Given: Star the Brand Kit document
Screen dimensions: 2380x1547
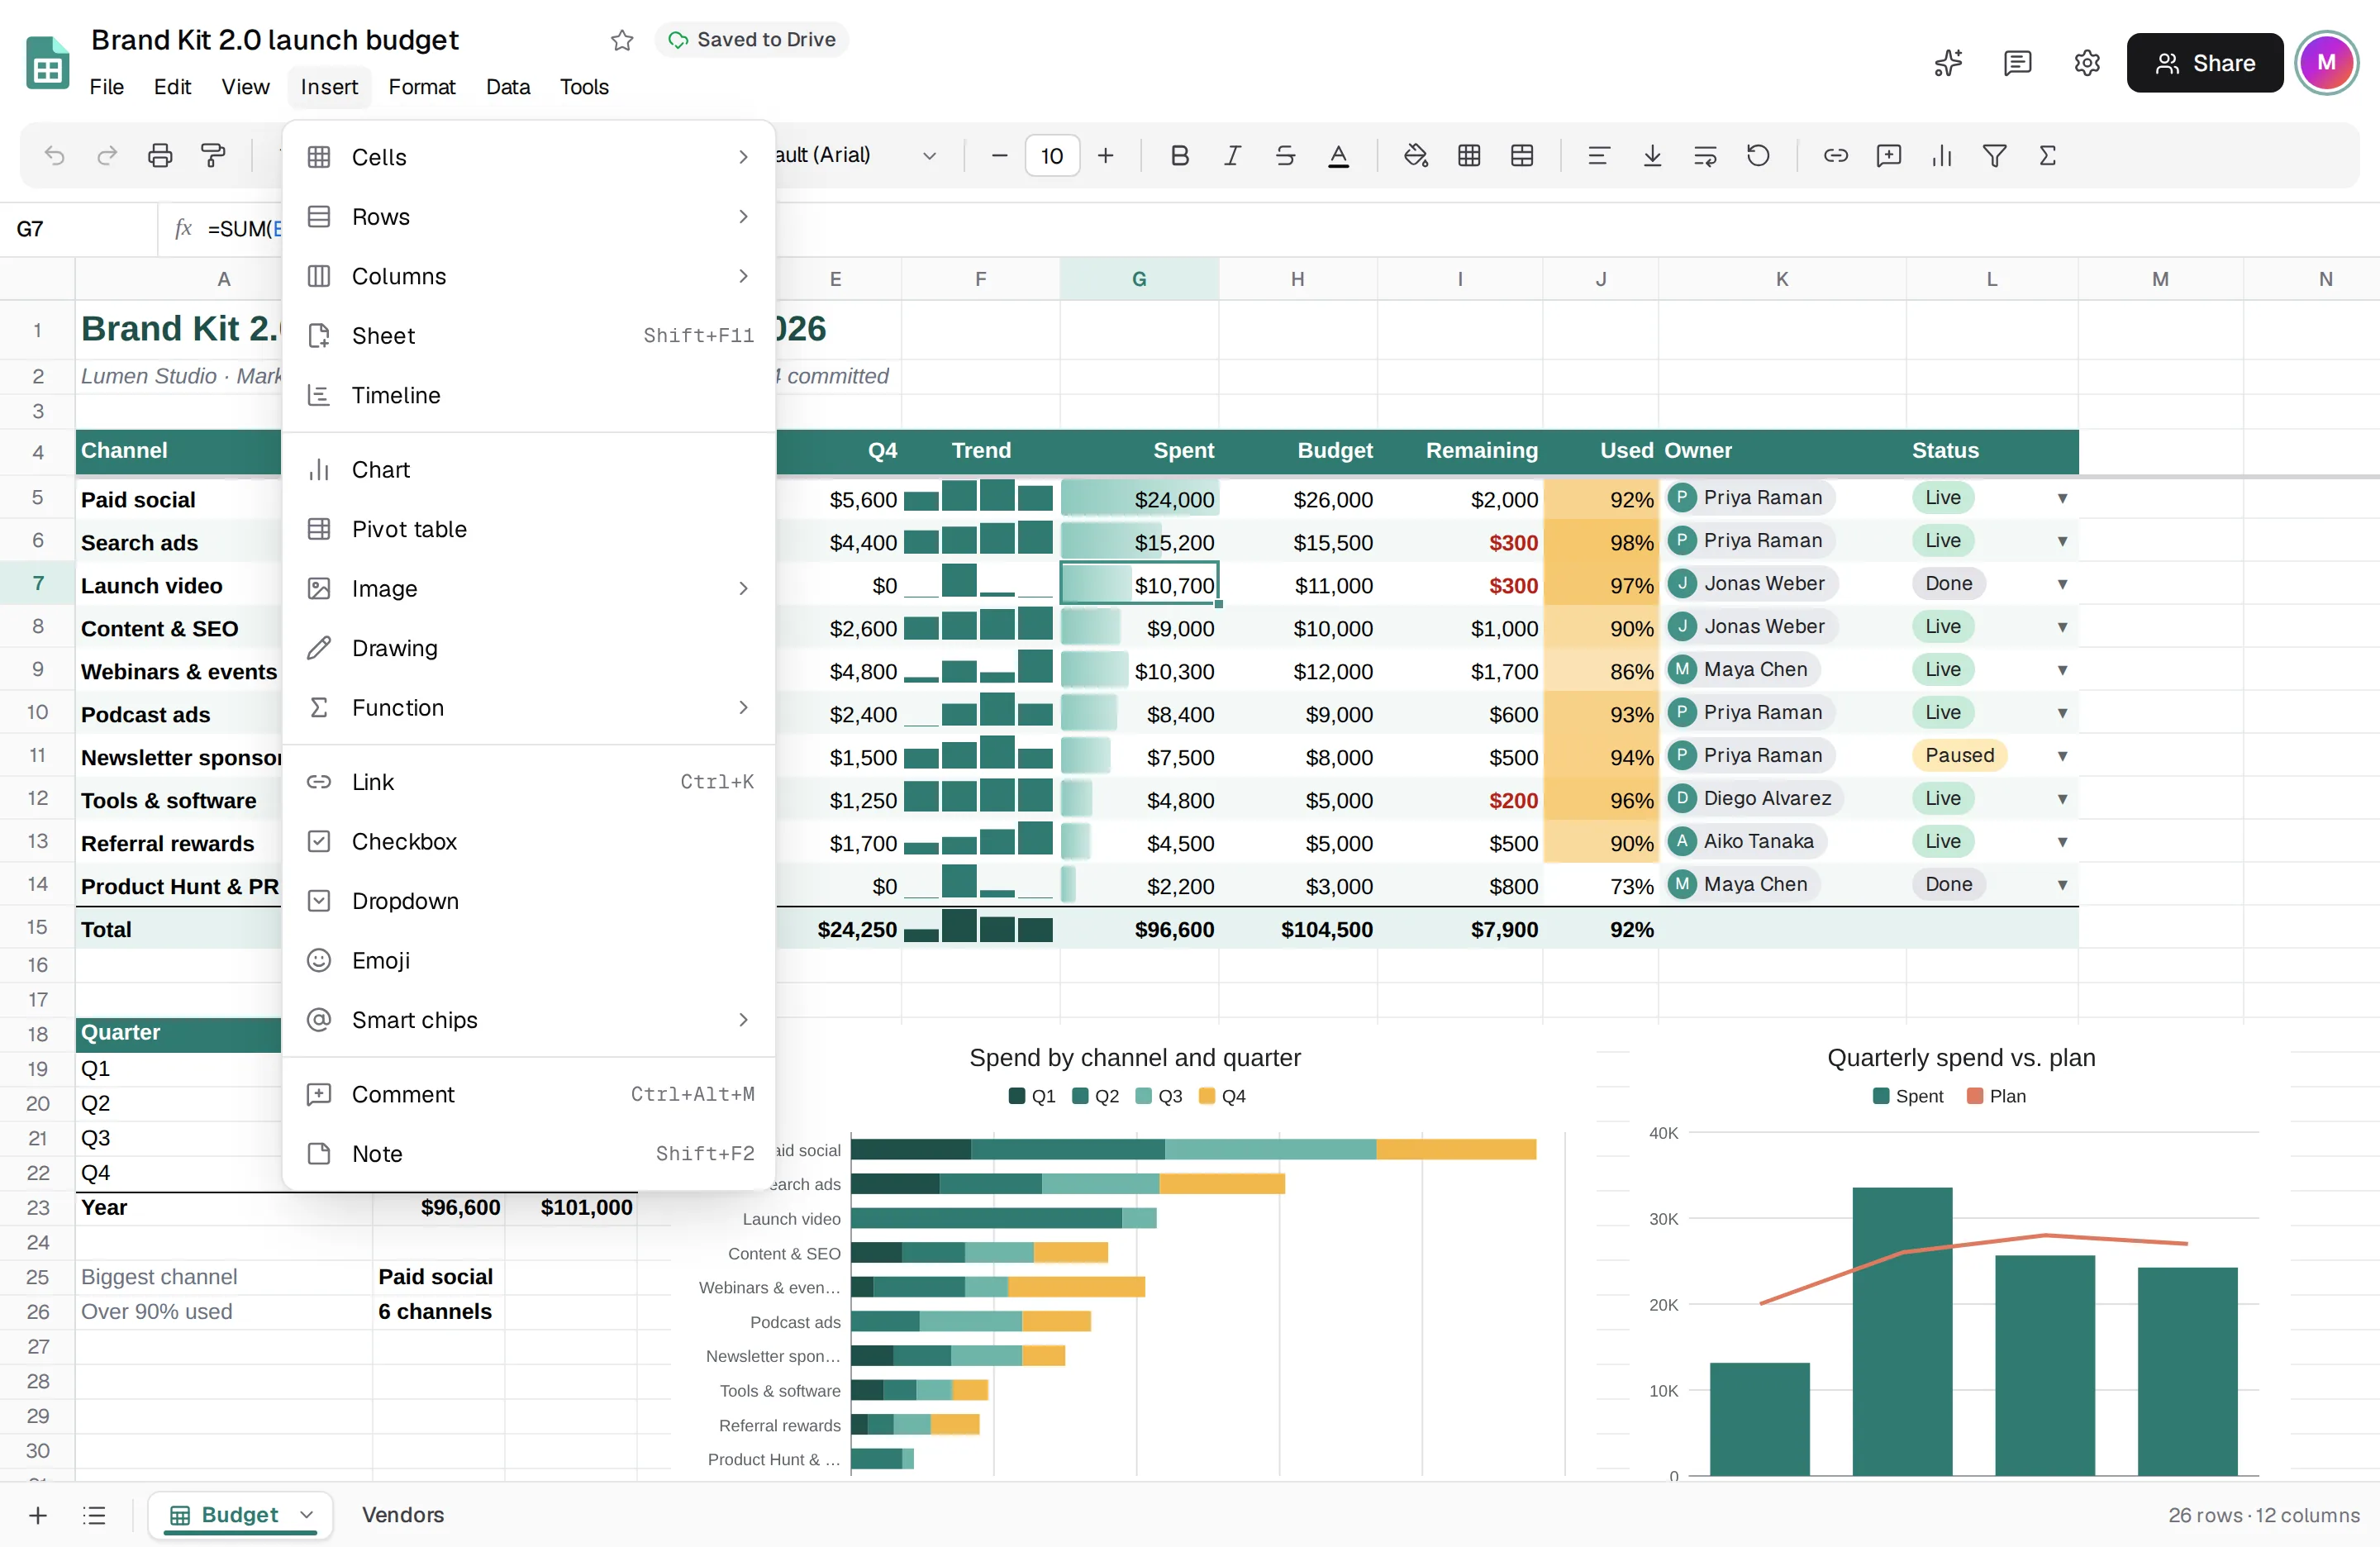Looking at the screenshot, I should (x=622, y=40).
